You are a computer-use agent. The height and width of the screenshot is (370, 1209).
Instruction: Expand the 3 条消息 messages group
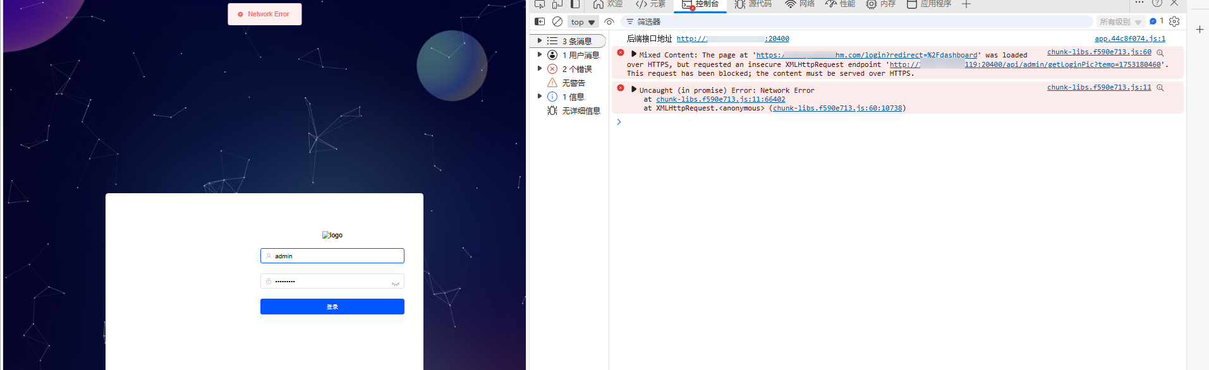coord(539,41)
